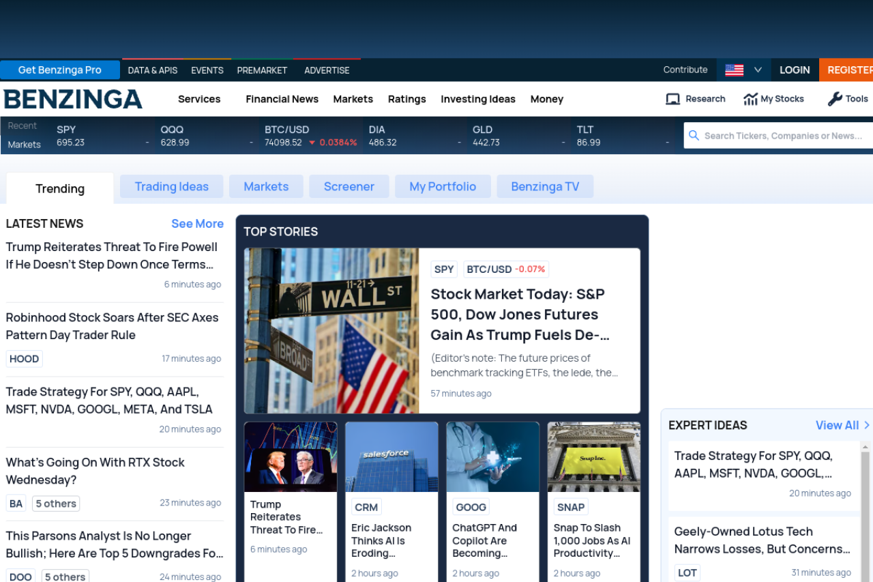Image resolution: width=873 pixels, height=582 pixels.
Task: Switch to the Markets tab below ticker bar
Action: point(266,186)
